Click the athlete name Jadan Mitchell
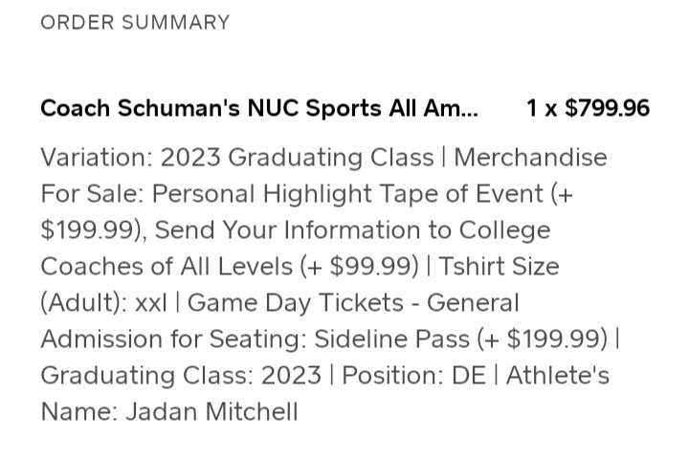The height and width of the screenshot is (459, 689). [x=211, y=412]
